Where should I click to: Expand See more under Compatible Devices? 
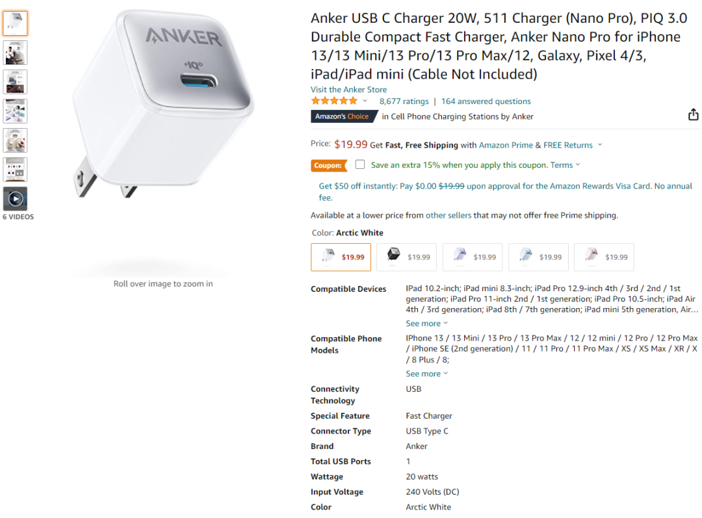tap(426, 323)
